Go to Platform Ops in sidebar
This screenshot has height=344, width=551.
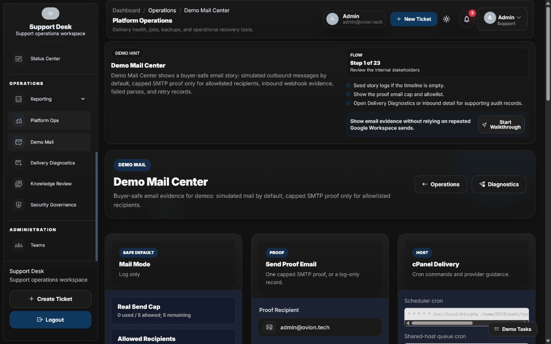(x=49, y=120)
